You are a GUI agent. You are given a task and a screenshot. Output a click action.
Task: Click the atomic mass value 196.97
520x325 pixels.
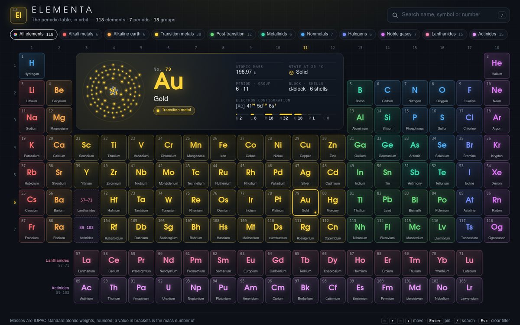[x=244, y=72]
